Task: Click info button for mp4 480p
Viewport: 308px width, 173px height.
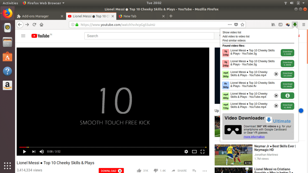Action: (287, 96)
